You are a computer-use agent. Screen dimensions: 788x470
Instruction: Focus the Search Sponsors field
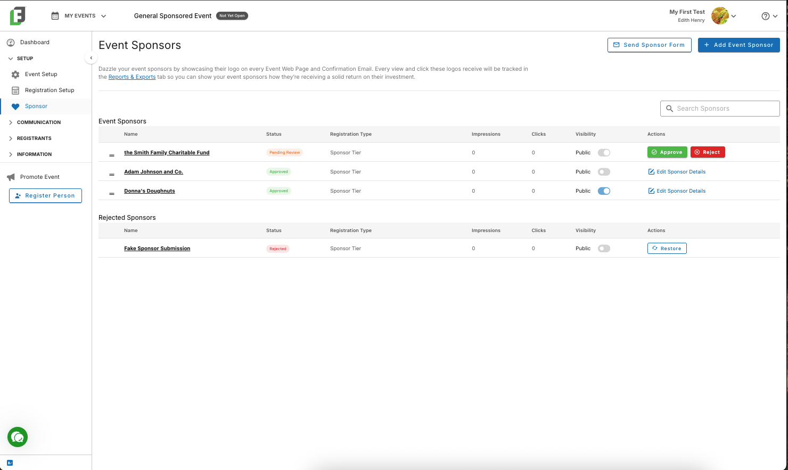click(x=720, y=109)
